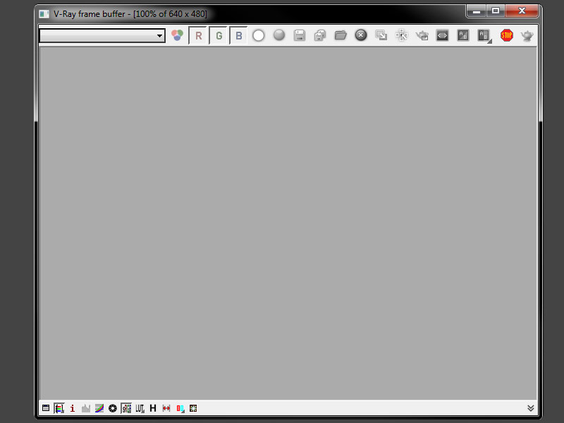The image size is (564, 423).
Task: Minimize the V-Ray frame buffer window
Action: click(477, 11)
